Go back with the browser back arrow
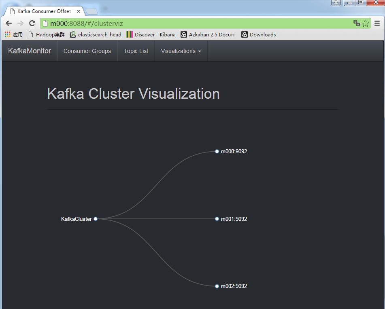Screen dimensions: 385x309 (9, 23)
